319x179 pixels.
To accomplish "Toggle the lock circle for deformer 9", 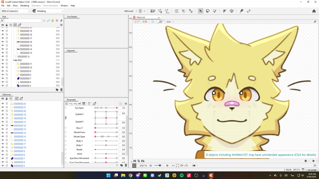I will pyautogui.click(x=7, y=151).
